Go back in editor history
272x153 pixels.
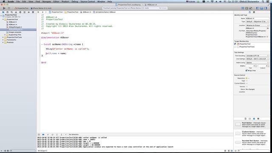42,12
